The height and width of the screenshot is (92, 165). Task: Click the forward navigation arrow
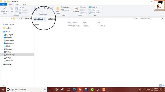[6, 19]
